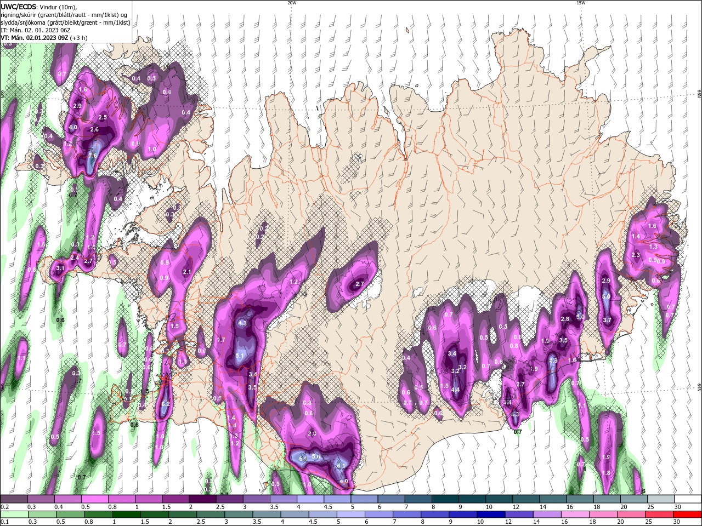
Task: Select the top-row swatch between 0.2 and 0.3
Action: point(14,499)
